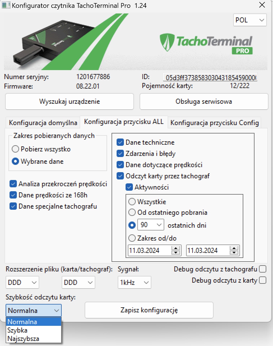Click Zapisz konfigurację button

[149, 310]
